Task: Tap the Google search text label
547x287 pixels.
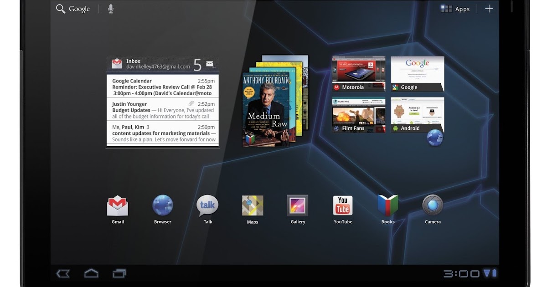Action: click(x=79, y=9)
